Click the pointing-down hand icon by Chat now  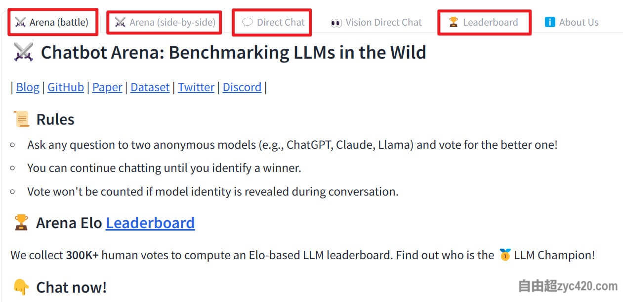click(21, 287)
